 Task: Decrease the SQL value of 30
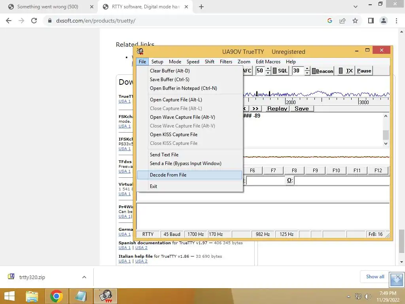(307, 73)
